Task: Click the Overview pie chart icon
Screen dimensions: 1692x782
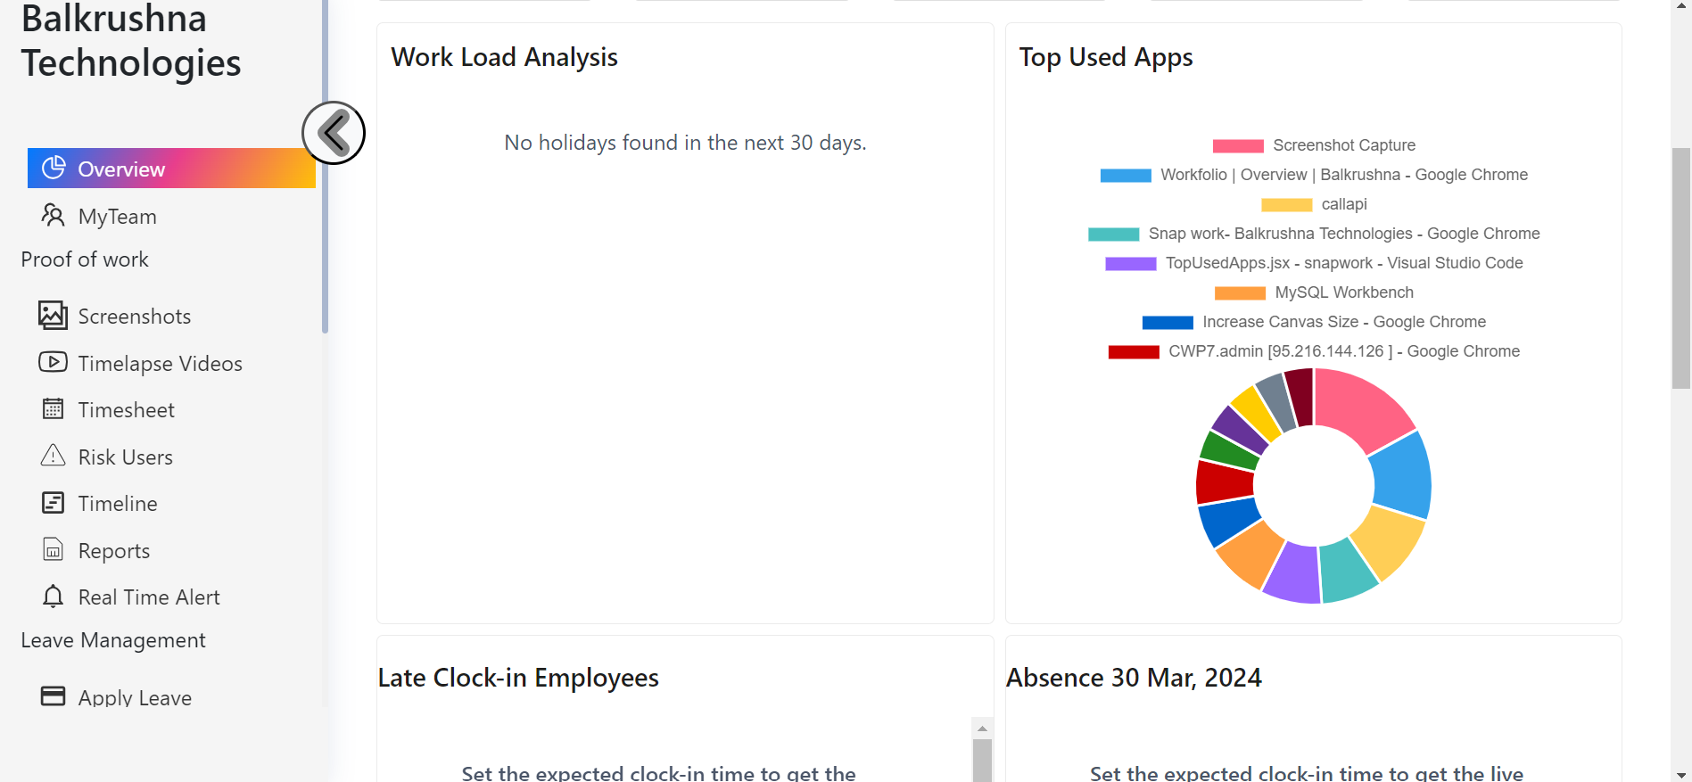Action: click(54, 168)
